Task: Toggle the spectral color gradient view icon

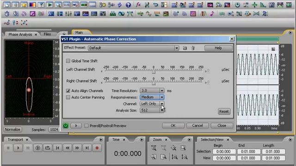Action: click(x=32, y=5)
